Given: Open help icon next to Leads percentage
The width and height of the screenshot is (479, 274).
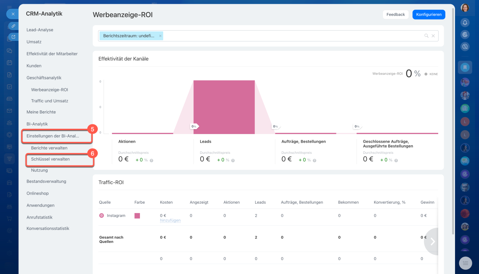Looking at the screenshot, I should pos(233,160).
